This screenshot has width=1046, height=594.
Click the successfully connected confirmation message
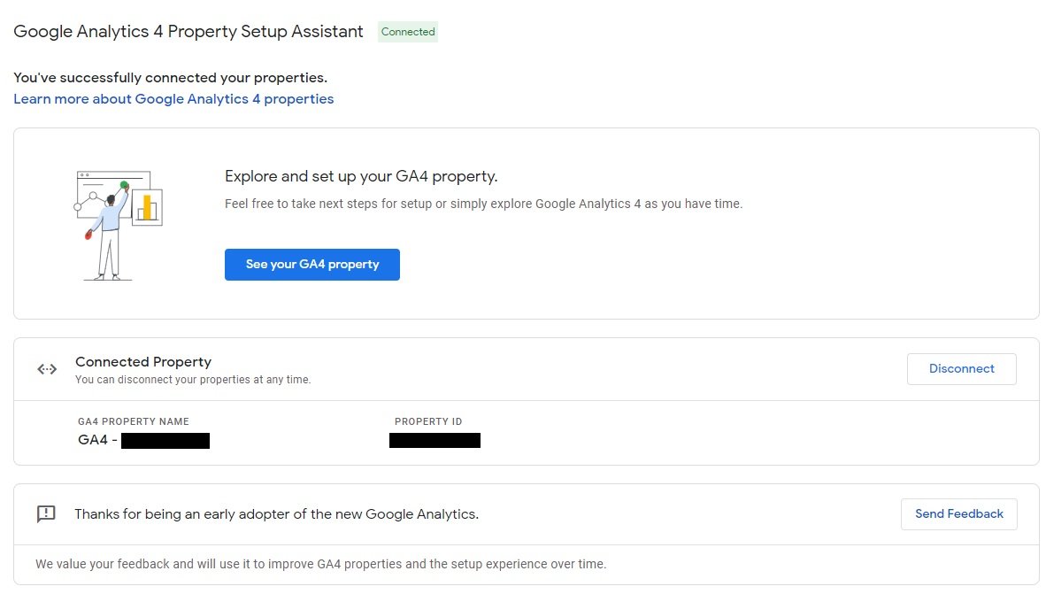pos(170,78)
